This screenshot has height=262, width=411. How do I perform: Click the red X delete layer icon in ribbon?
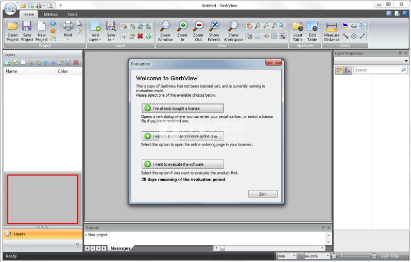[140, 36]
